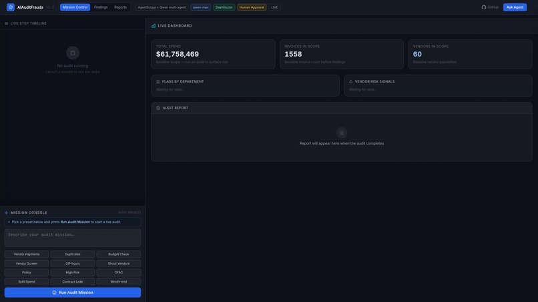Switch to the Reports tab
Viewport: 538px width, 302px height.
click(120, 7)
